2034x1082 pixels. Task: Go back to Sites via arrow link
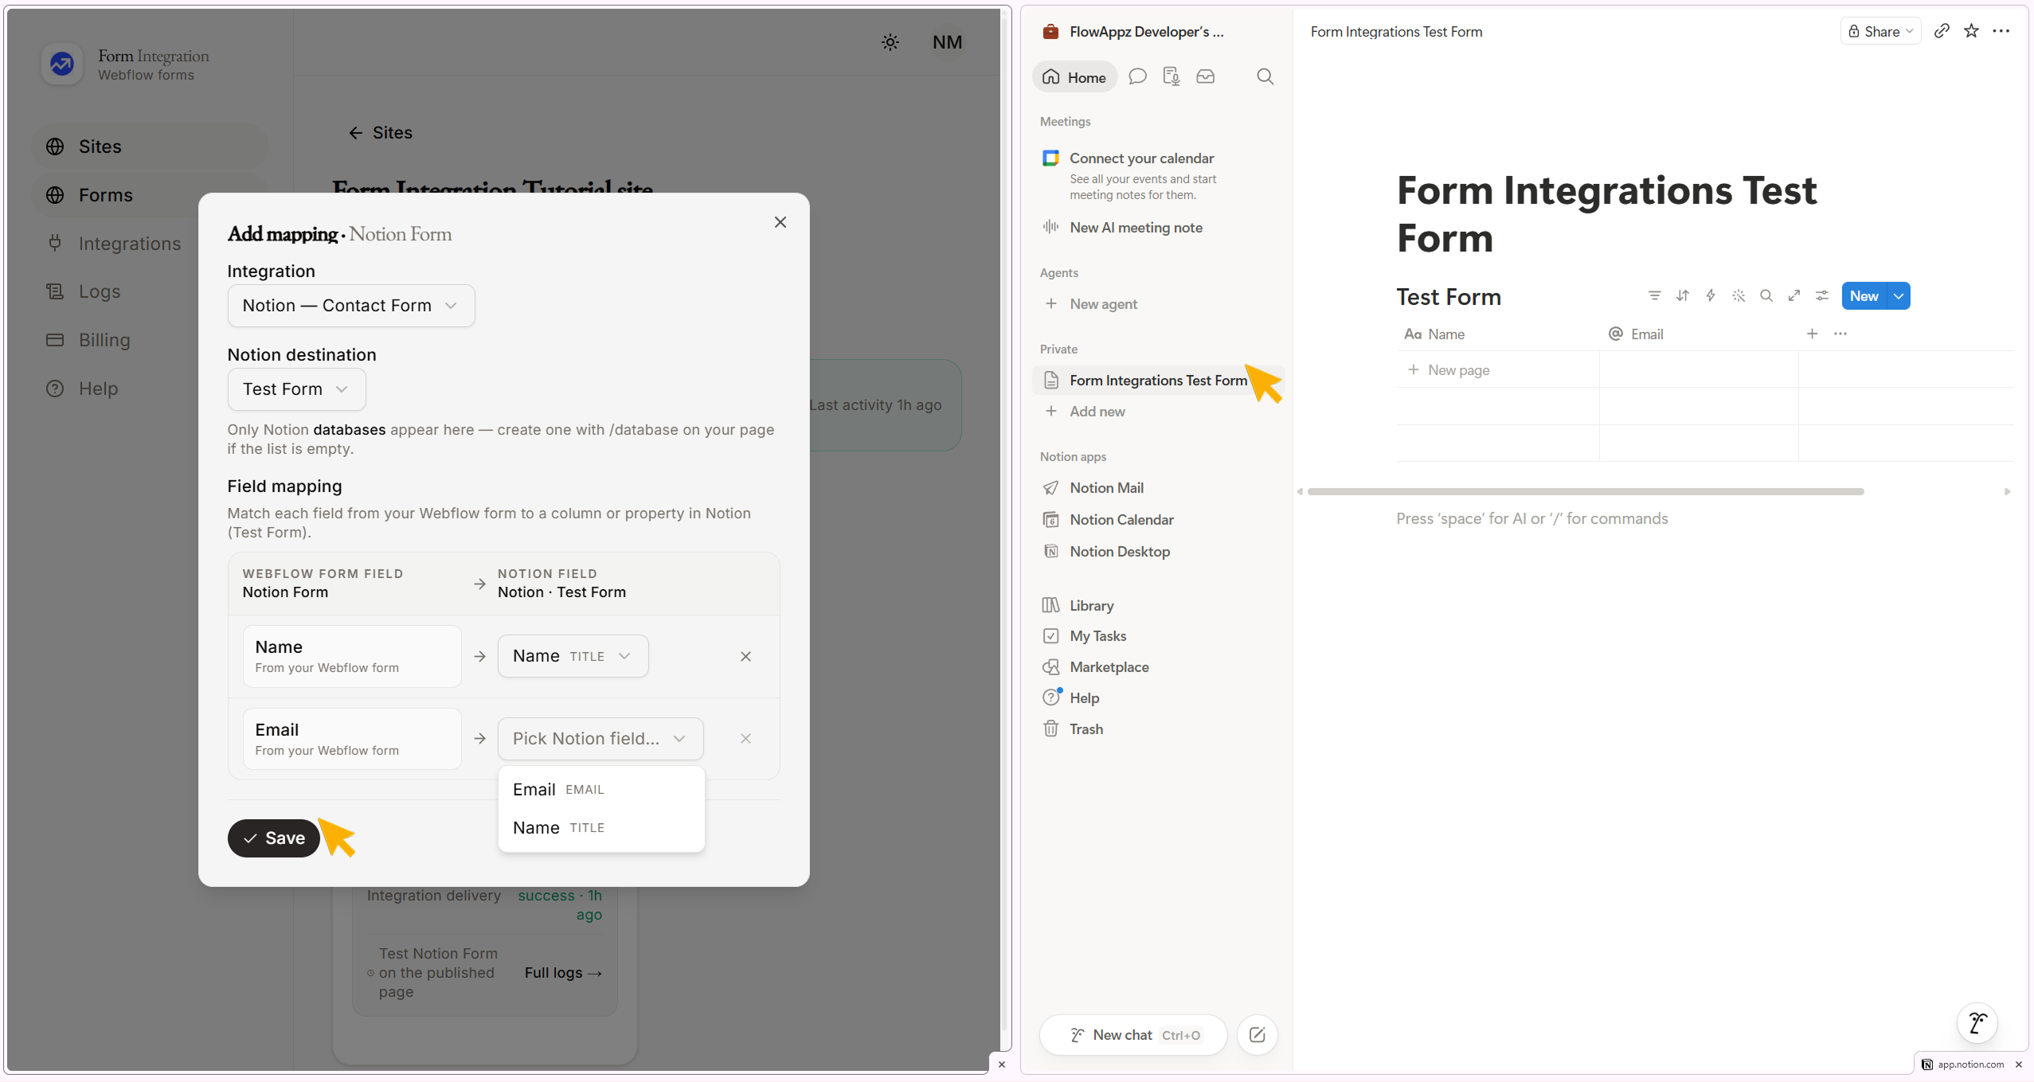pos(381,133)
